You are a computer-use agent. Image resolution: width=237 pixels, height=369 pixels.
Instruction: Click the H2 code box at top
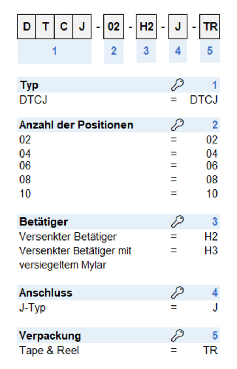[146, 27]
